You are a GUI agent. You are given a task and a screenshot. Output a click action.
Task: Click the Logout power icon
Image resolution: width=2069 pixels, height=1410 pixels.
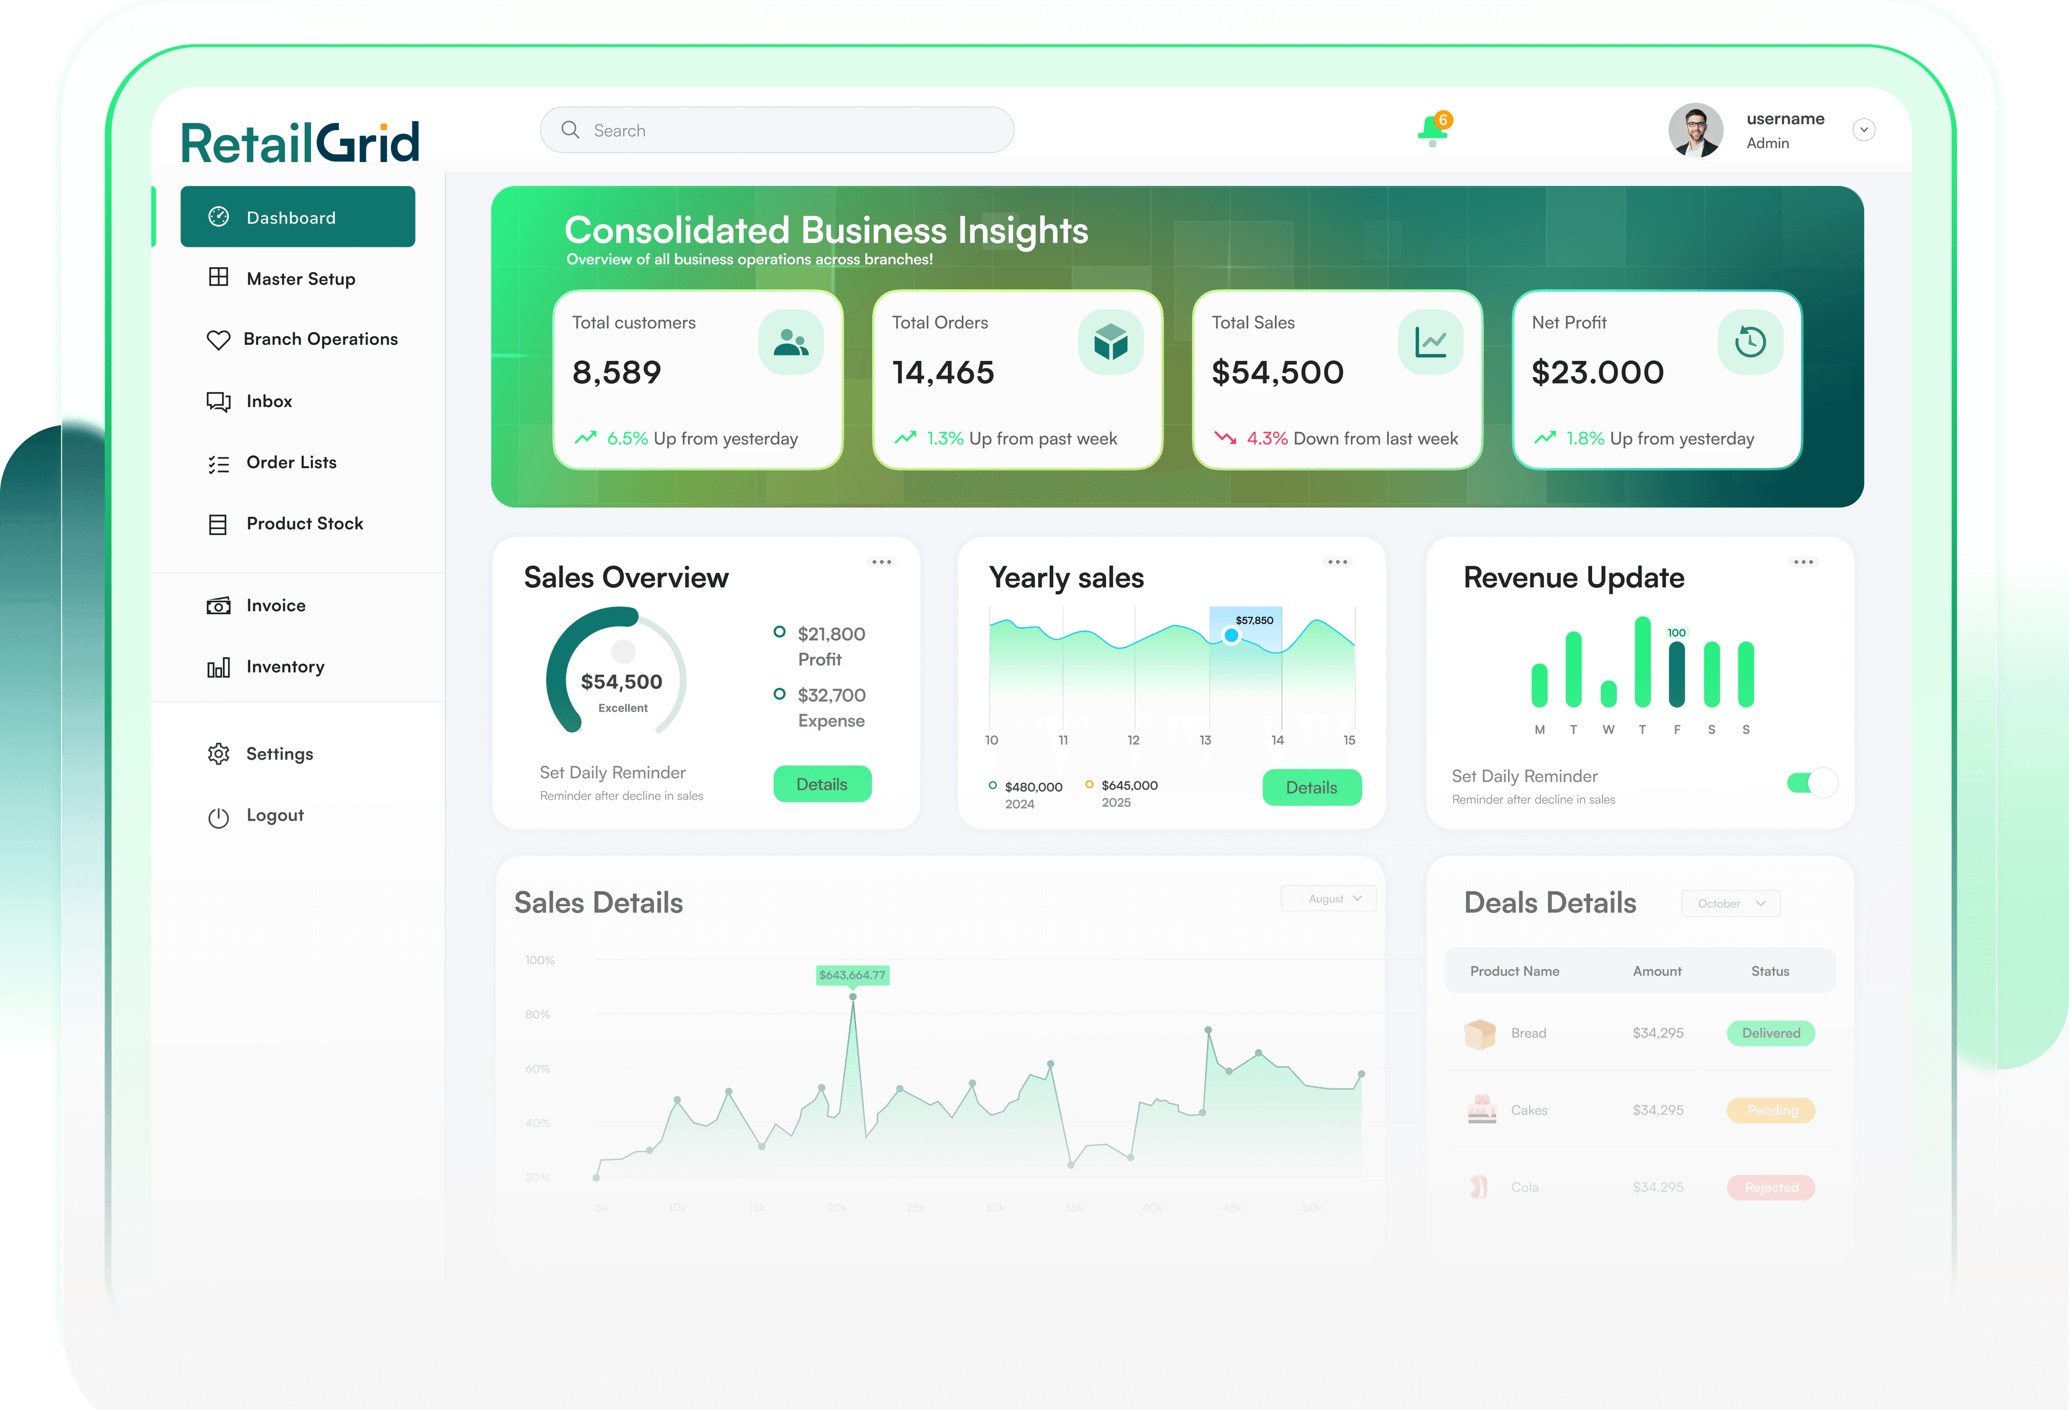(218, 817)
